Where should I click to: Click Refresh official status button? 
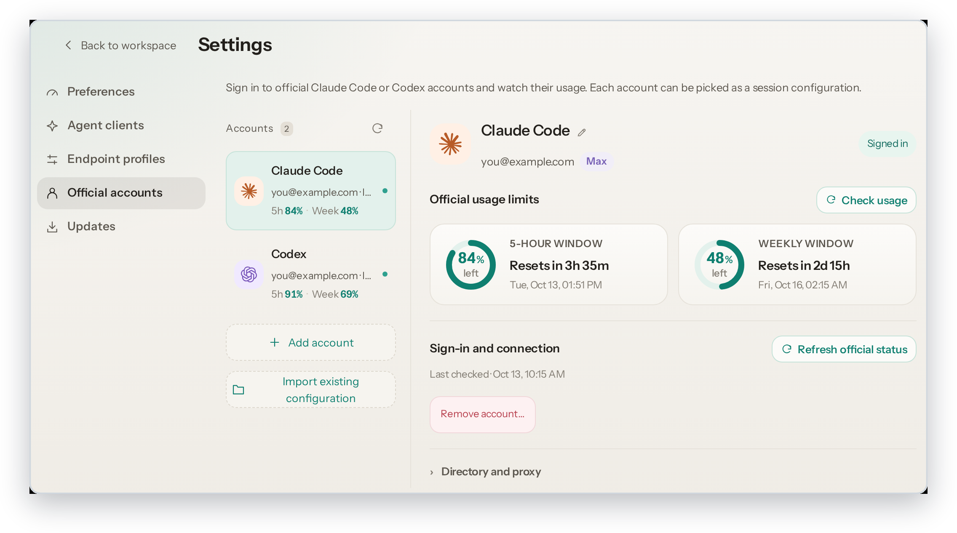click(x=844, y=349)
